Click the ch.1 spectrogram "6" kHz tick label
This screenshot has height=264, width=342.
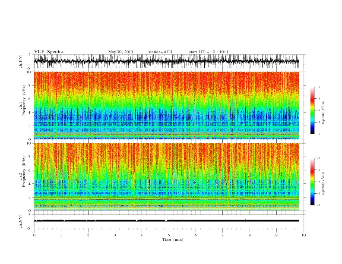[x=30, y=99]
